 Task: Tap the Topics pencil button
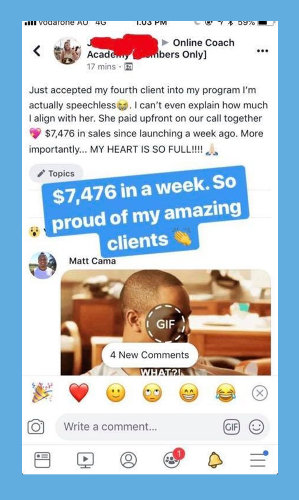coord(56,174)
